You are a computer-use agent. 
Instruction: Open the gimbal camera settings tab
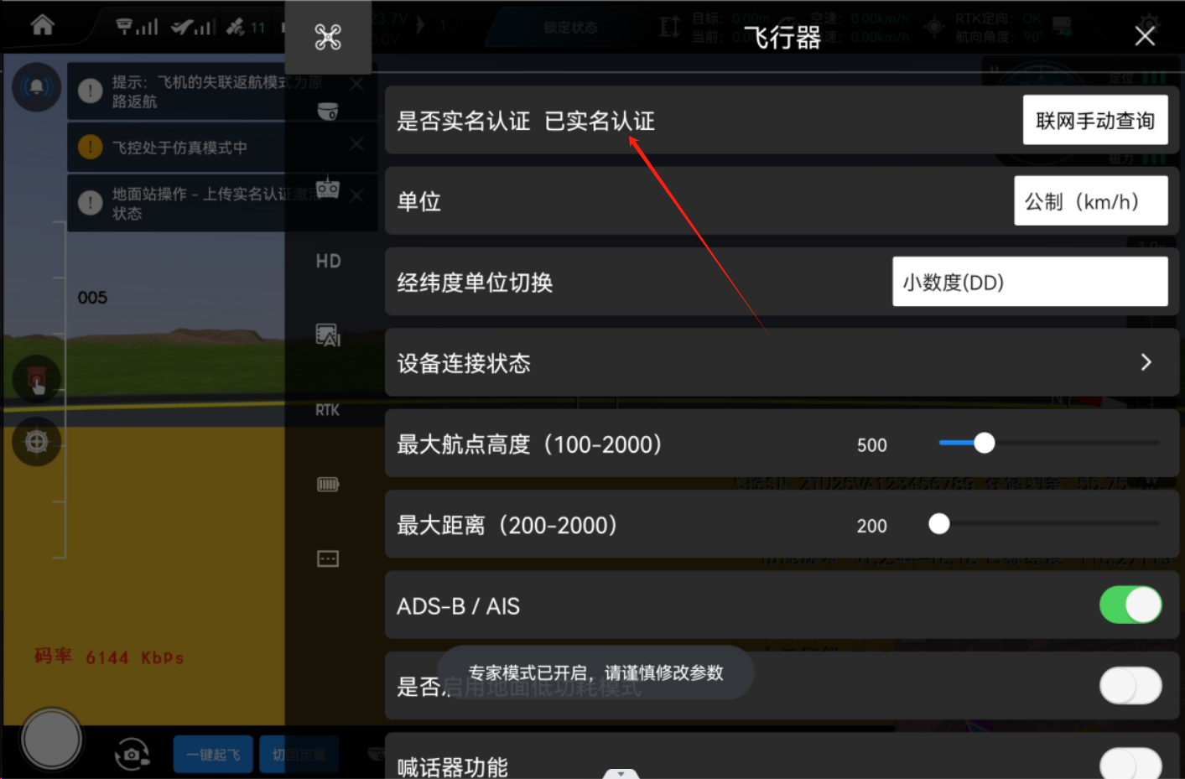pyautogui.click(x=328, y=111)
